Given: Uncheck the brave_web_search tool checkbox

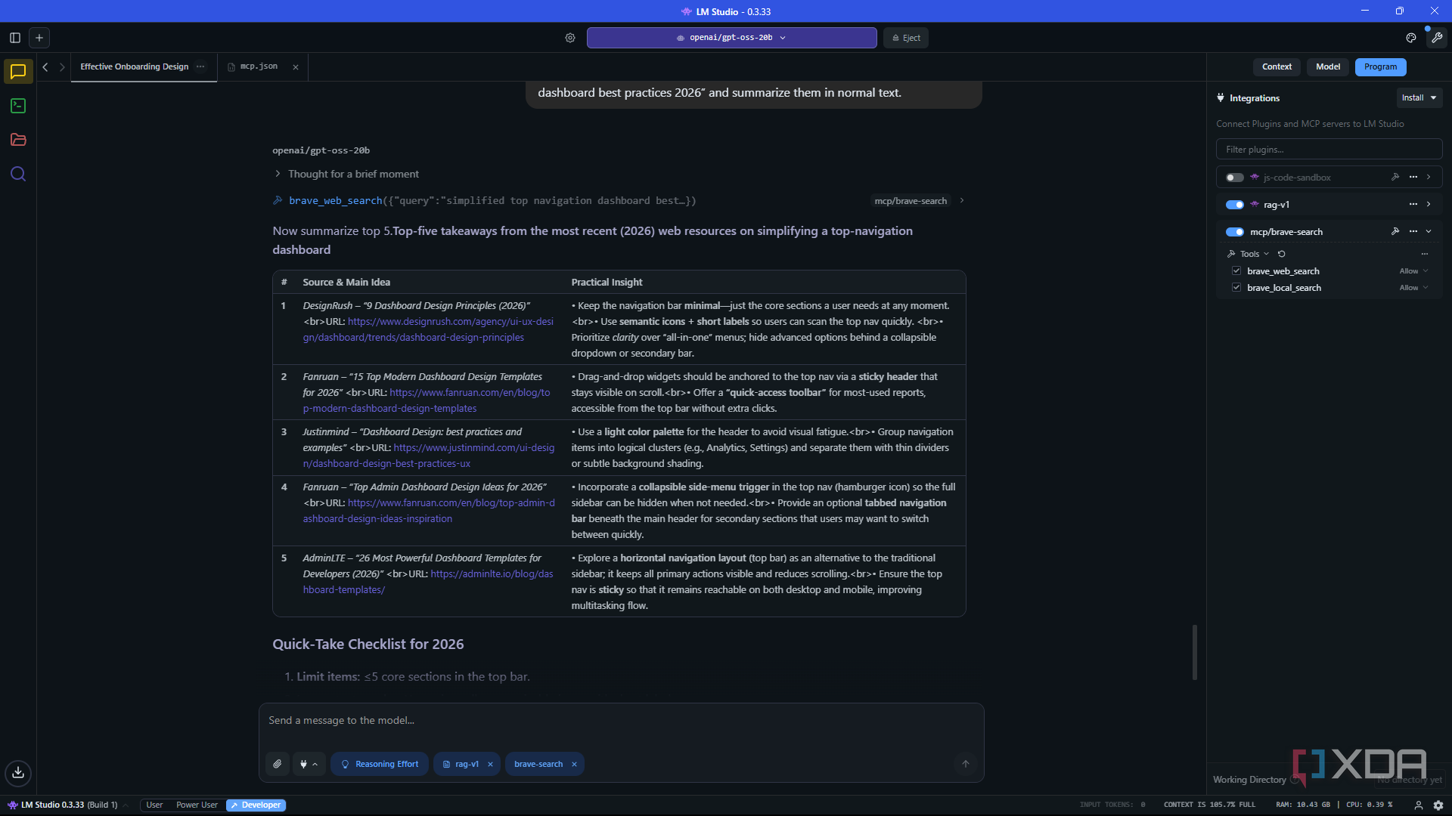Looking at the screenshot, I should click(1236, 271).
